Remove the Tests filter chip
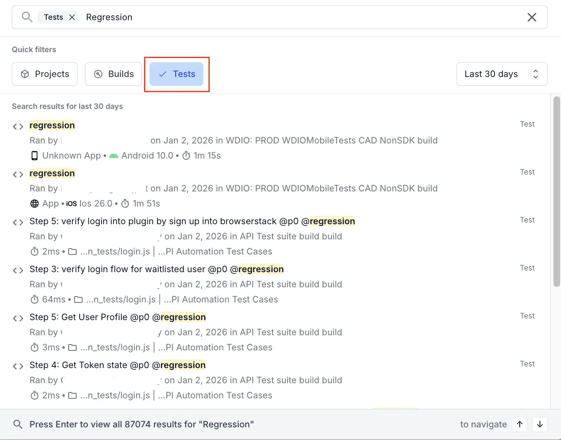Viewport: 561px width, 440px height. coord(72,17)
